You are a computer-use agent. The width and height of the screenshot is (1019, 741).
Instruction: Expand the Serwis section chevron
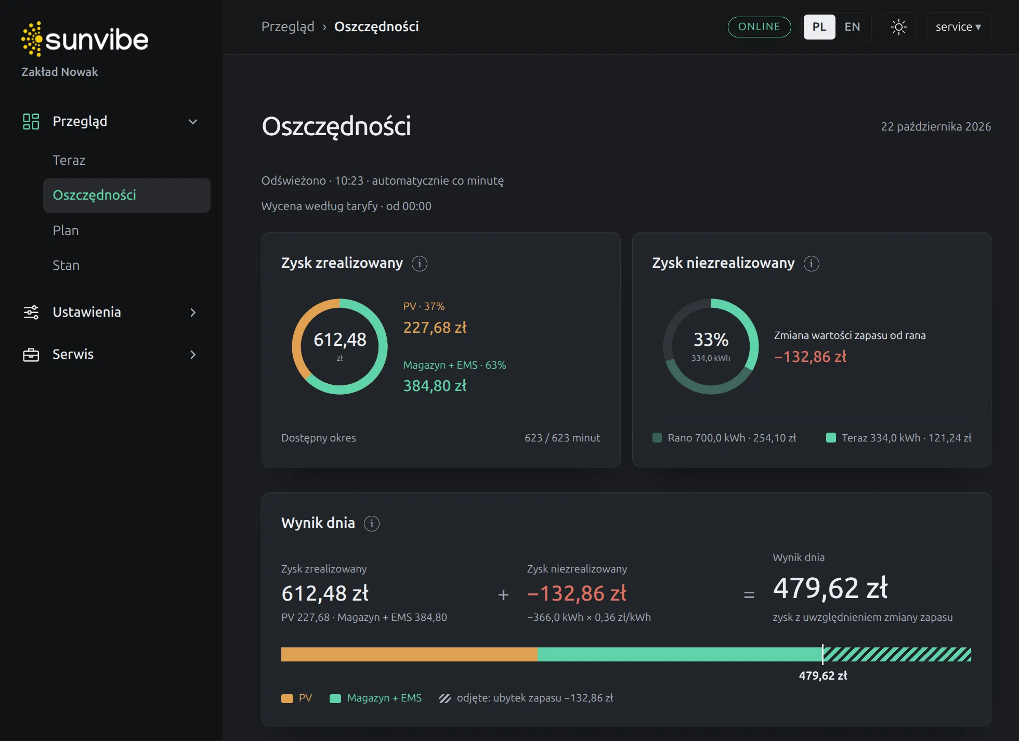click(193, 355)
